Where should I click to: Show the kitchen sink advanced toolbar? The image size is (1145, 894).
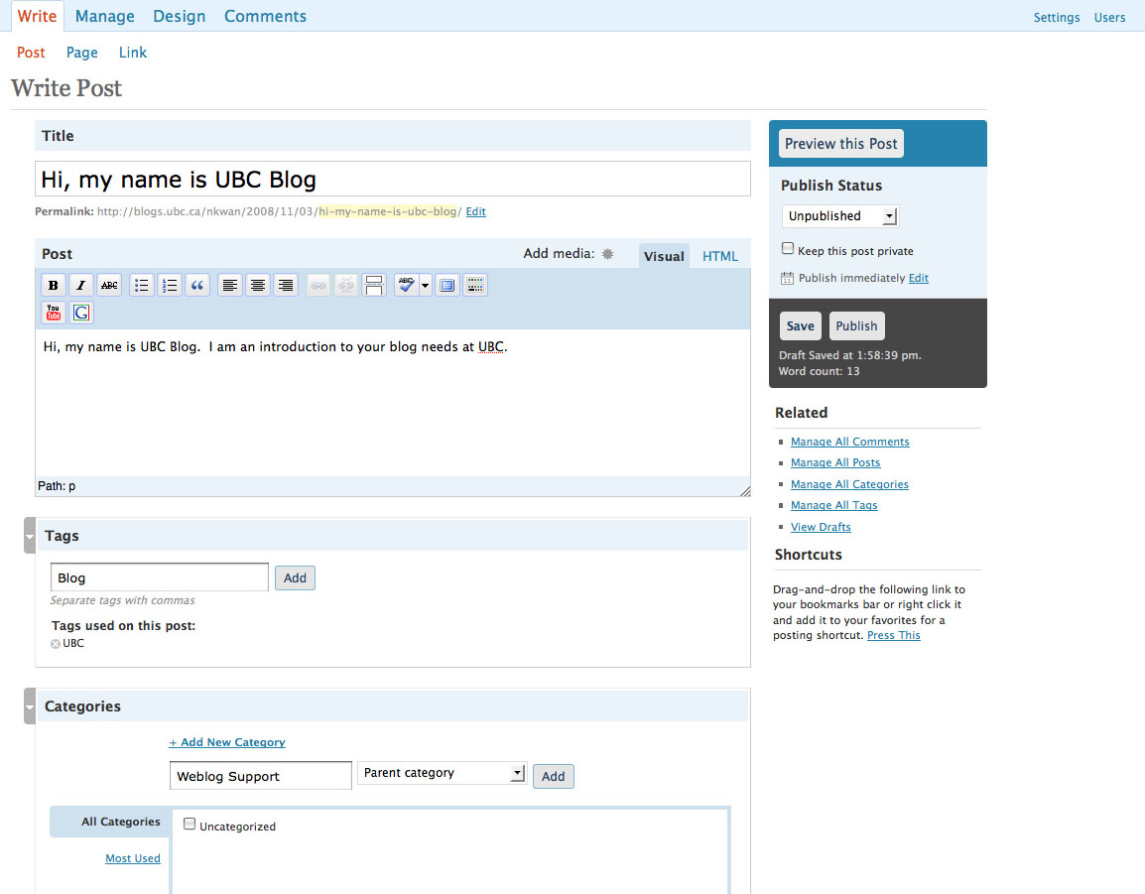click(x=474, y=285)
